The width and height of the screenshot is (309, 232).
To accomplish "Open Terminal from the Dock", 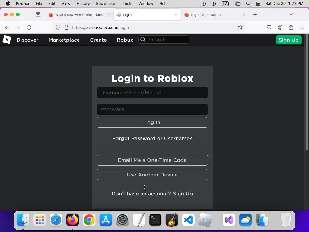I will (155, 220).
